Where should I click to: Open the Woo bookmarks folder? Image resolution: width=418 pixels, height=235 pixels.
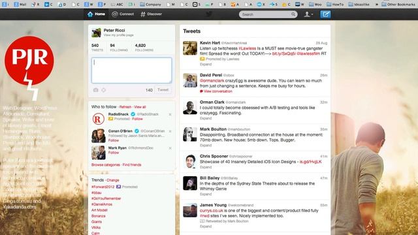pos(315,5)
